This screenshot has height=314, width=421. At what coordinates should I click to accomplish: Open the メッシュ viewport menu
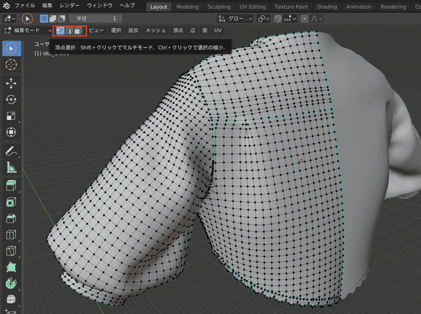pos(155,31)
